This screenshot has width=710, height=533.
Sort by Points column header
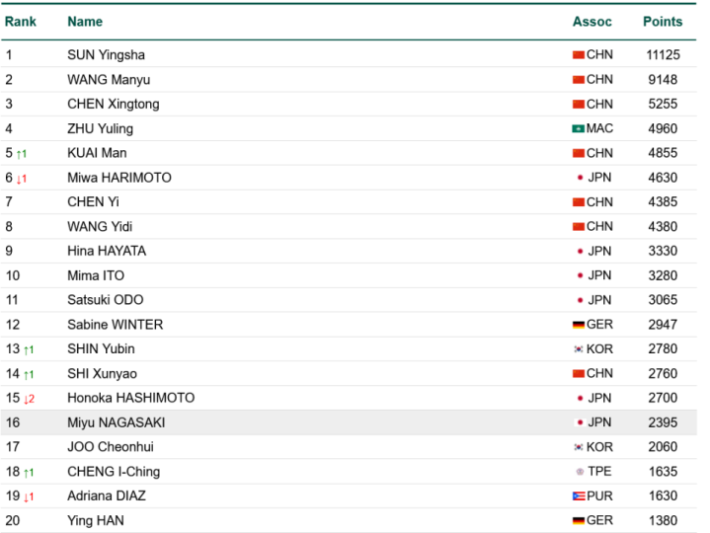662,22
